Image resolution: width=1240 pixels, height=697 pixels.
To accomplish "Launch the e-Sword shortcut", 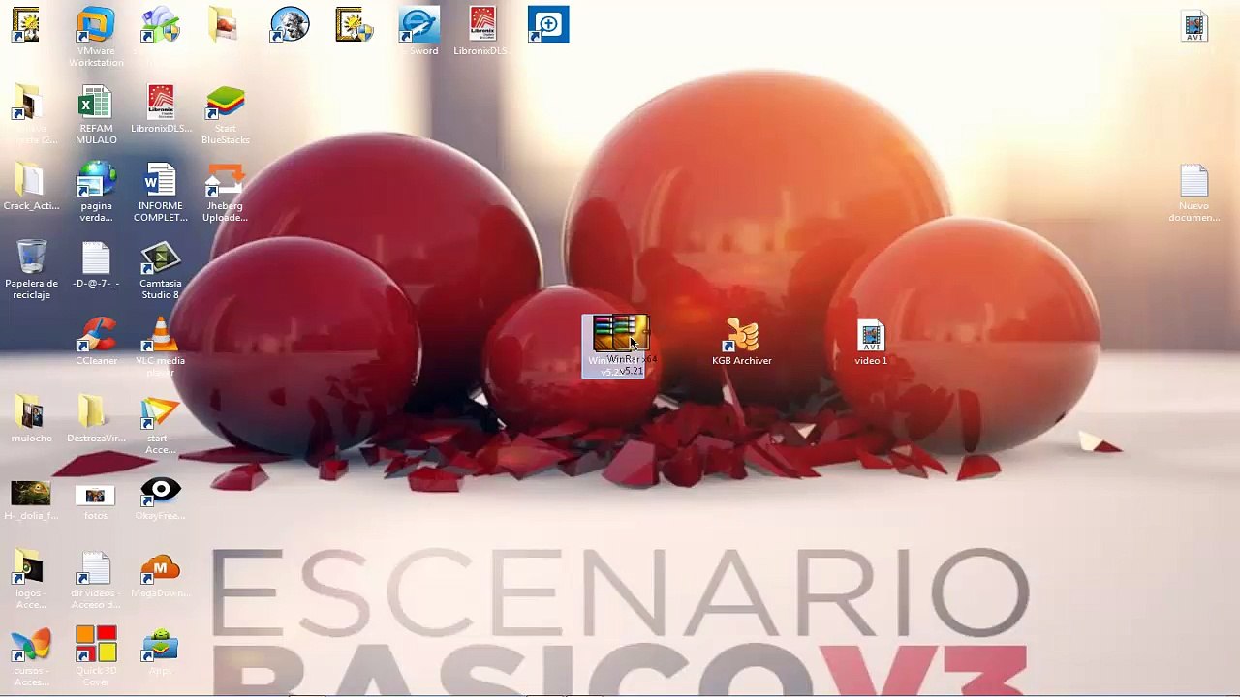I will click(x=418, y=31).
